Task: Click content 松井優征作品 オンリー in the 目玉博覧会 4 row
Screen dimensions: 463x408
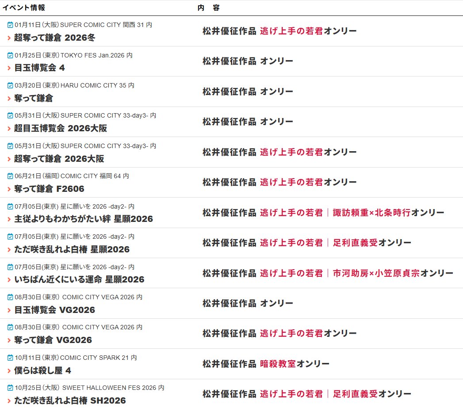Action: pyautogui.click(x=248, y=61)
